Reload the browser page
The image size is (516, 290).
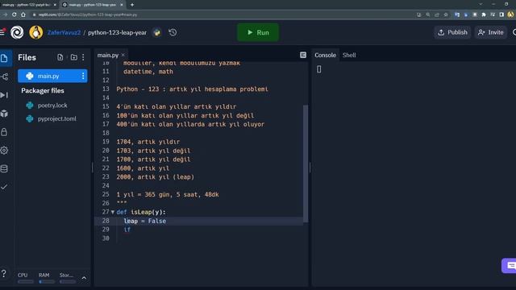[x=15, y=14]
